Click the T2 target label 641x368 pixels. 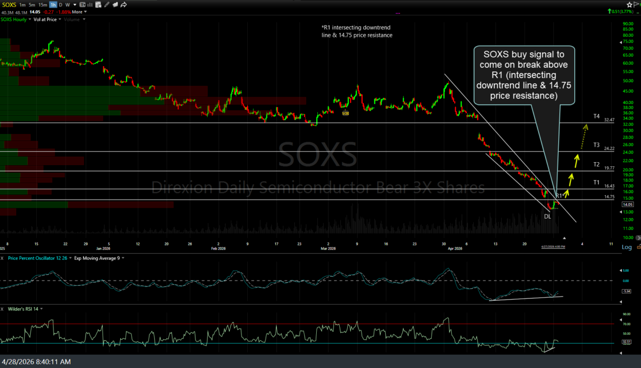coord(597,164)
